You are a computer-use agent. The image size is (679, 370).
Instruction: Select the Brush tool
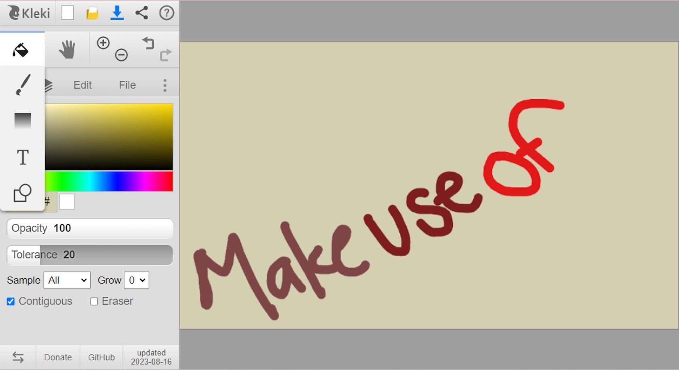point(23,85)
